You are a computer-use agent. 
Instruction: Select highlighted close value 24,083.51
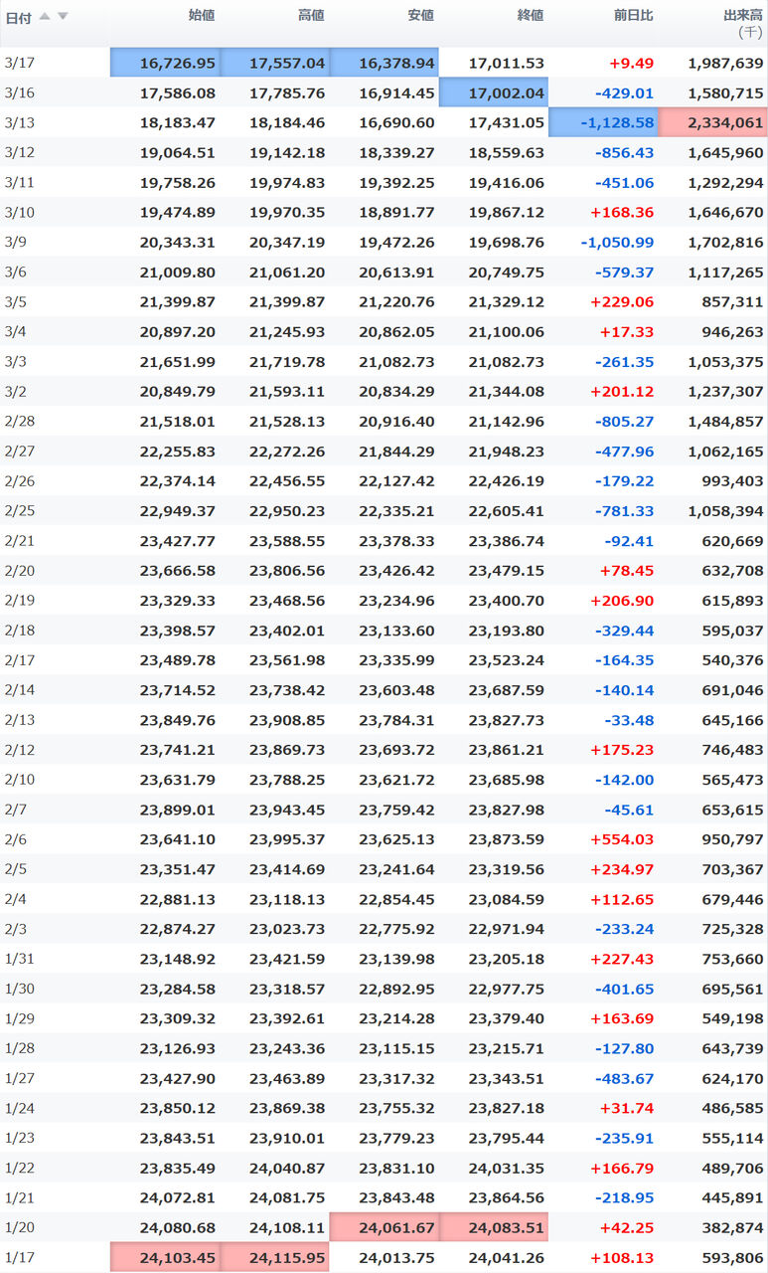click(493, 1226)
